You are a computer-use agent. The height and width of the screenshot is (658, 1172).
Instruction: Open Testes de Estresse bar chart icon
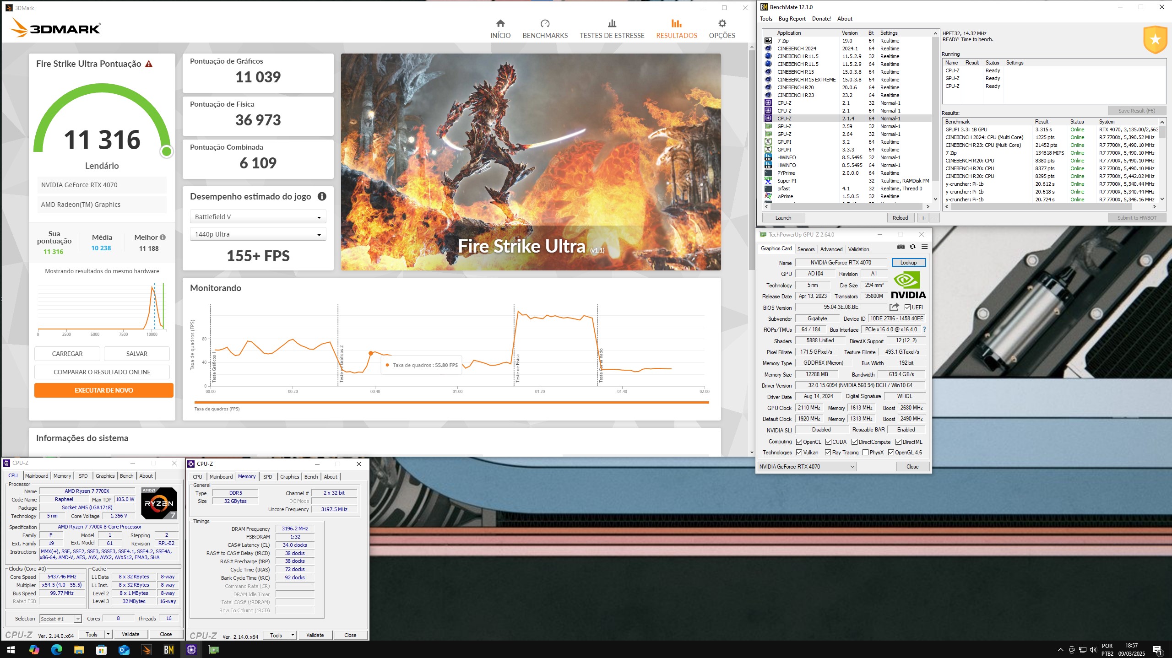pos(612,23)
